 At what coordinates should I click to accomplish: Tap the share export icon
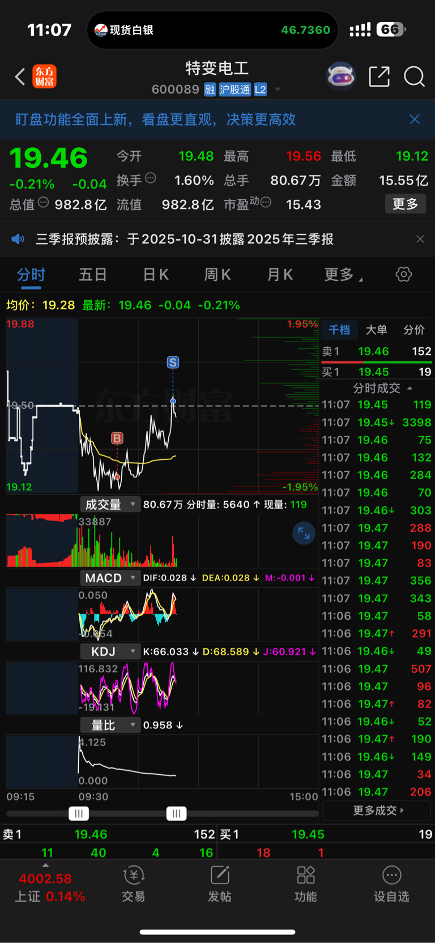pos(379,76)
